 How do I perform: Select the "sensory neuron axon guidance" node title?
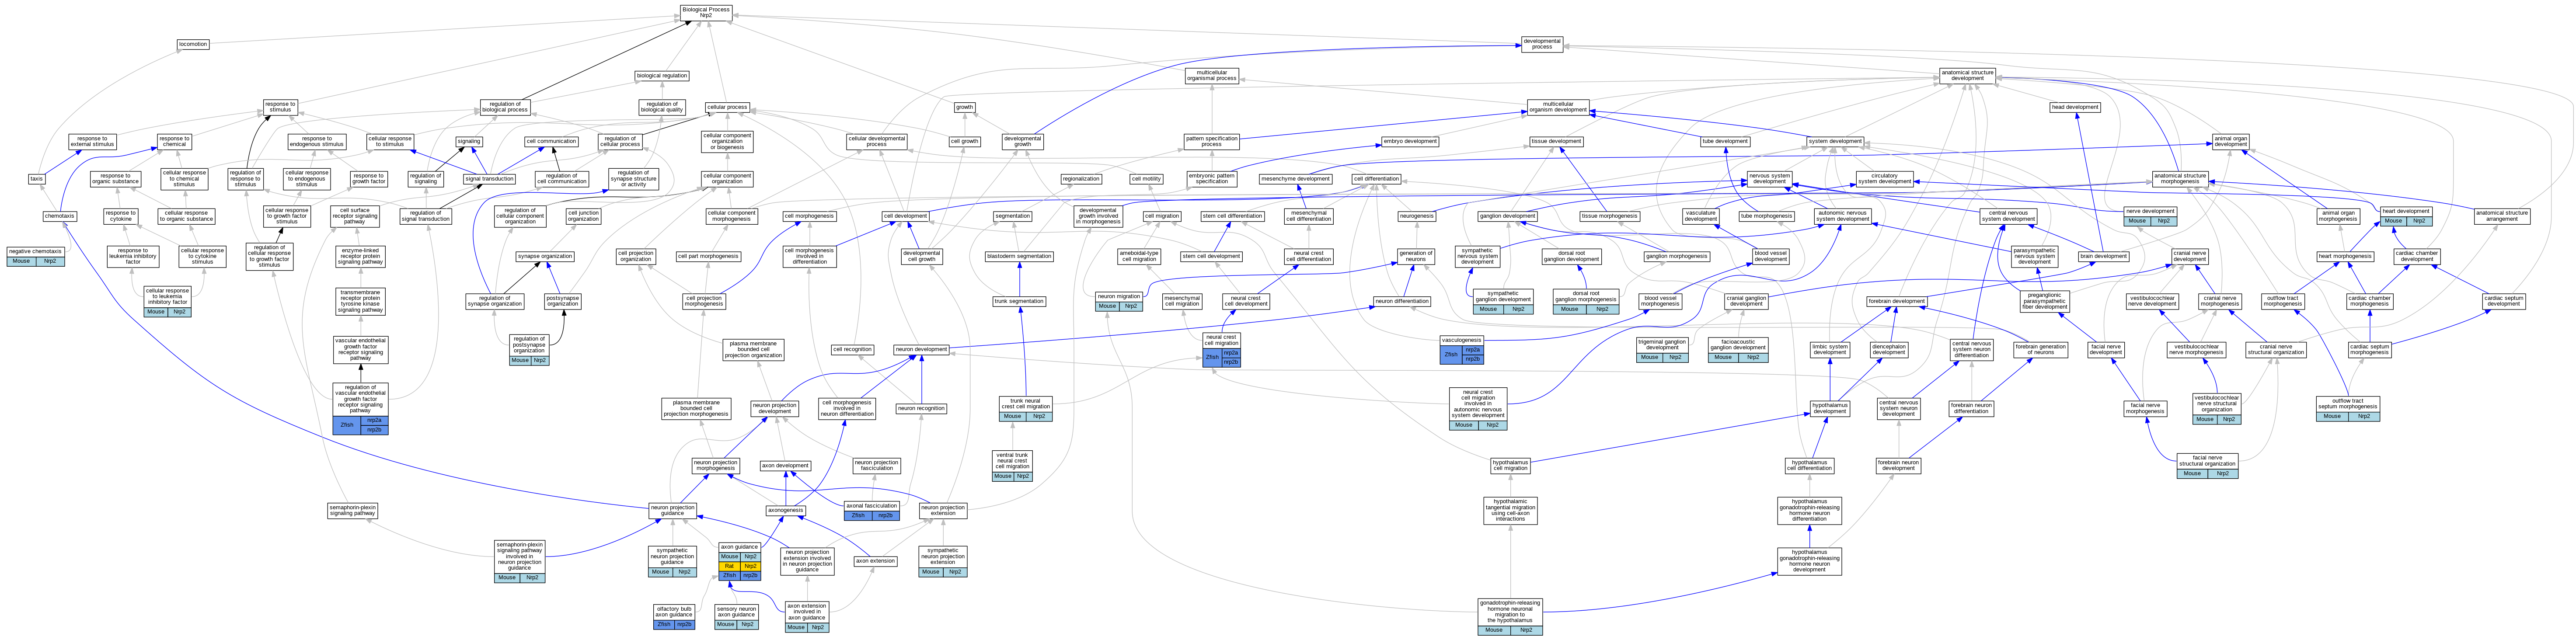tap(737, 611)
